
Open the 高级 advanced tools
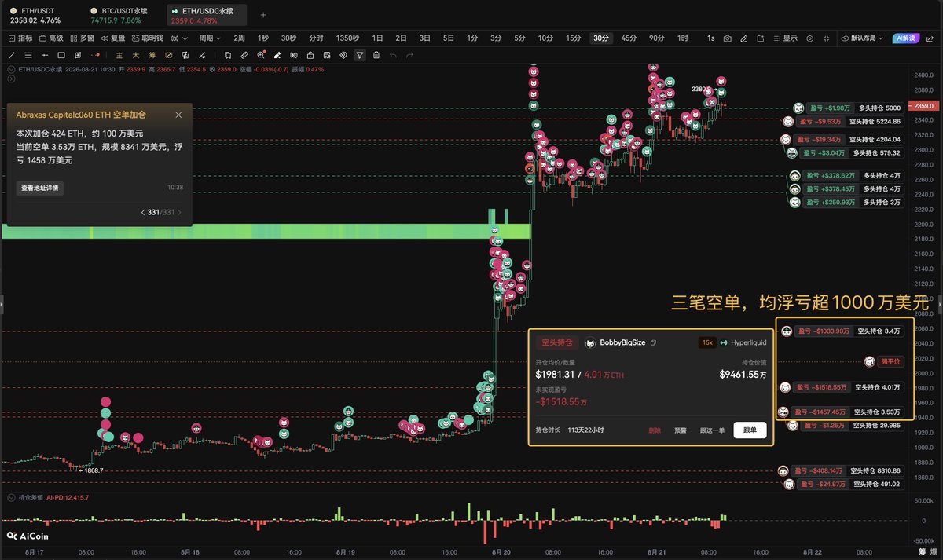pos(51,38)
